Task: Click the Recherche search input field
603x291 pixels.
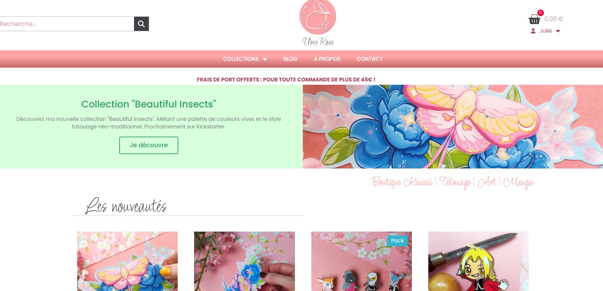Action: 67,24
